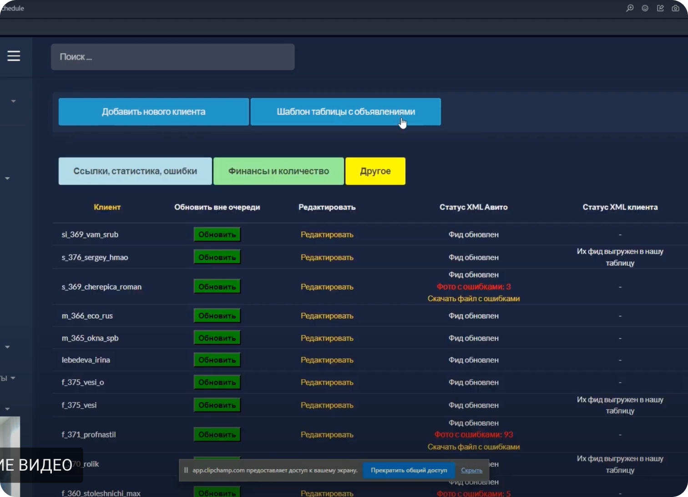This screenshot has width=688, height=497.
Task: Click the pin note annotate icon
Action: tap(660, 8)
